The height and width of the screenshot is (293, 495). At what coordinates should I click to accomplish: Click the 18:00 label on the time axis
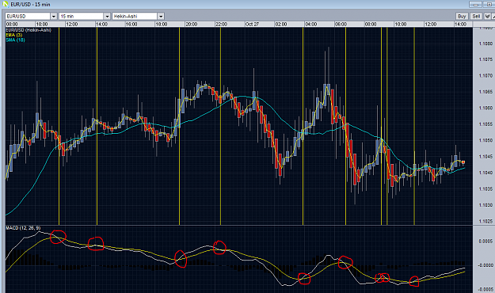162,24
